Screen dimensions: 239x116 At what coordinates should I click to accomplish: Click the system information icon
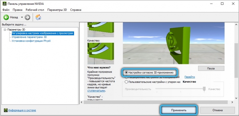6,110
